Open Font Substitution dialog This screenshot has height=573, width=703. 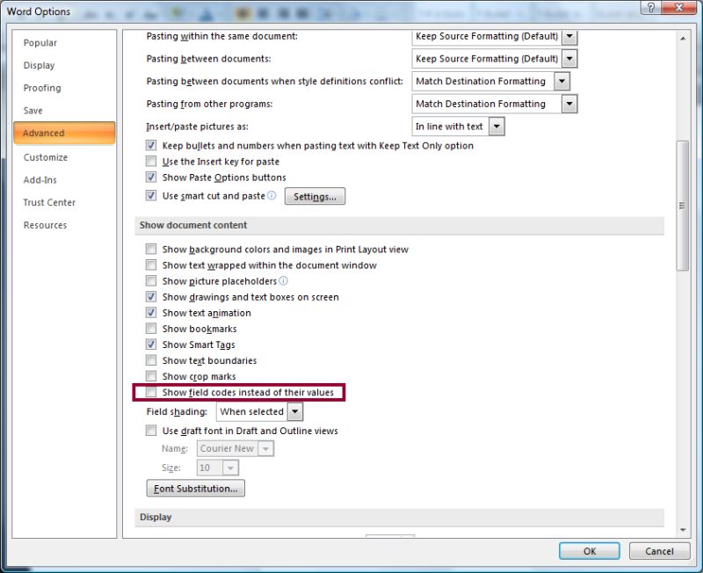[195, 489]
